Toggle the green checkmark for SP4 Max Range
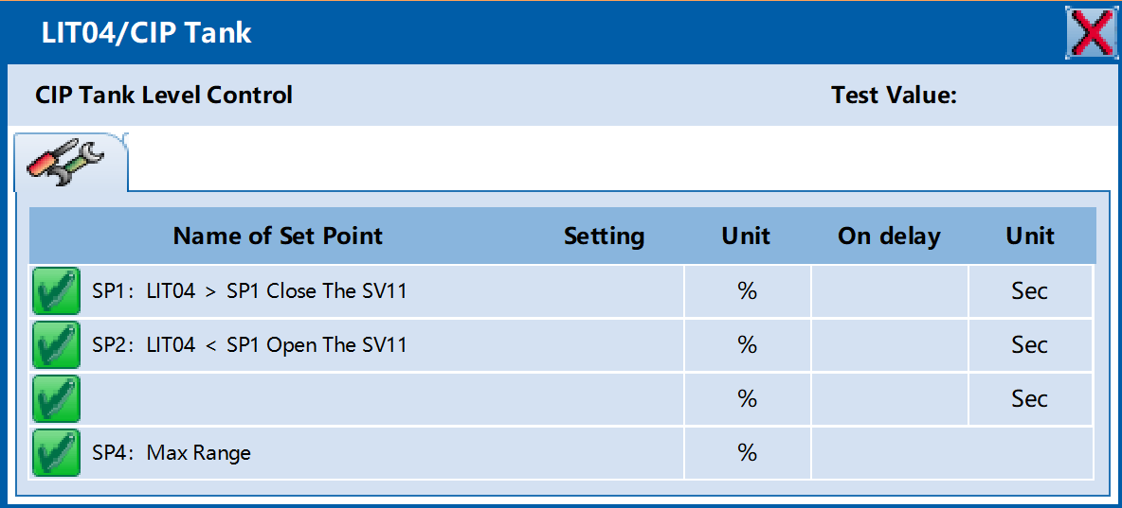 [56, 452]
